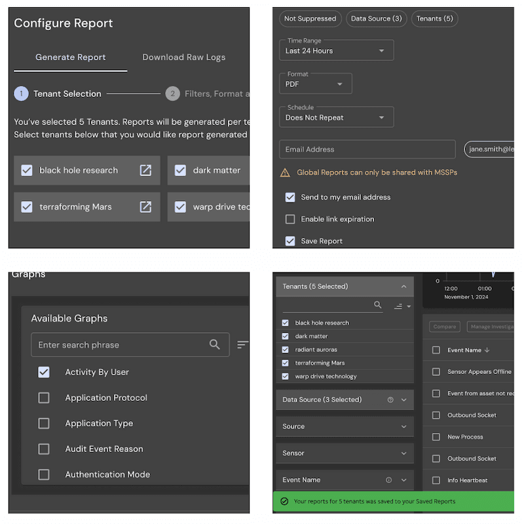
Task: Select Info Heartbeat event row checkbox
Action: tap(436, 480)
